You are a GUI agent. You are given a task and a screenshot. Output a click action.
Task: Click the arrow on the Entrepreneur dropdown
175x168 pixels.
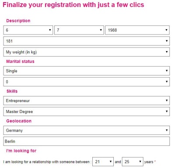click(167, 100)
